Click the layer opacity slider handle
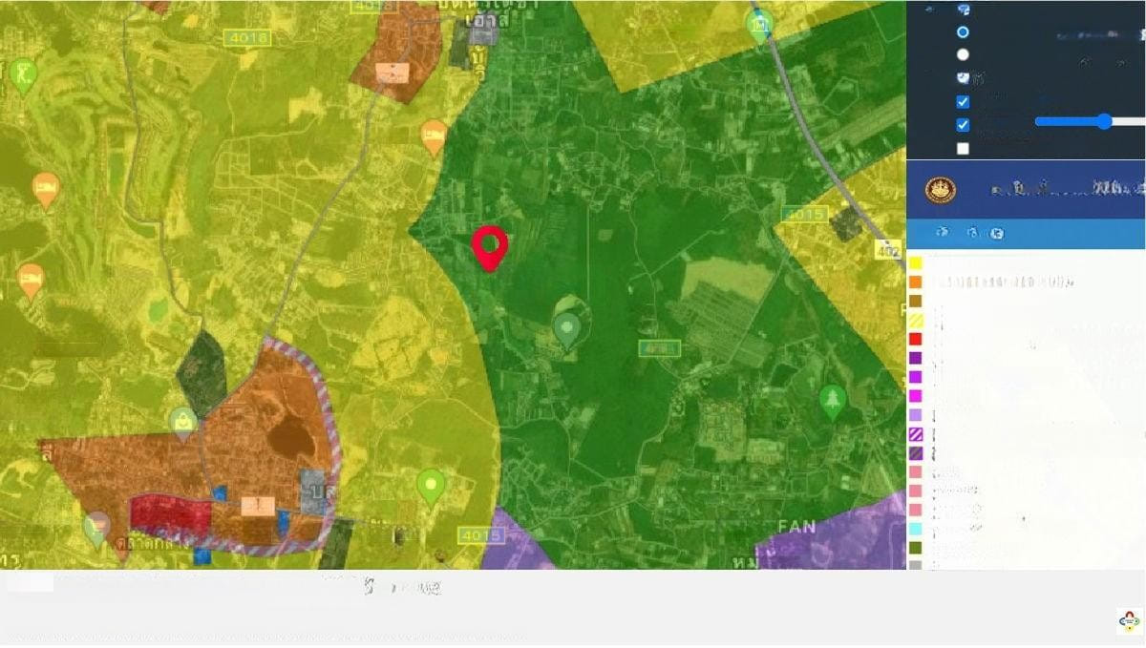This screenshot has width=1146, height=648. point(1104,121)
